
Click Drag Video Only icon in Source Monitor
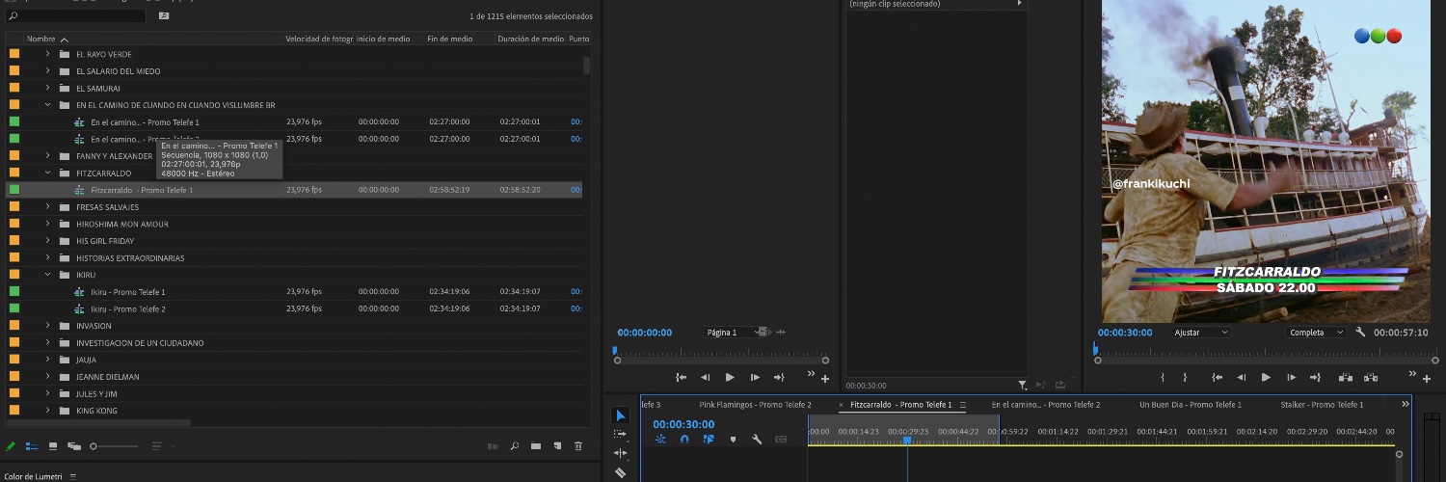pyautogui.click(x=763, y=332)
